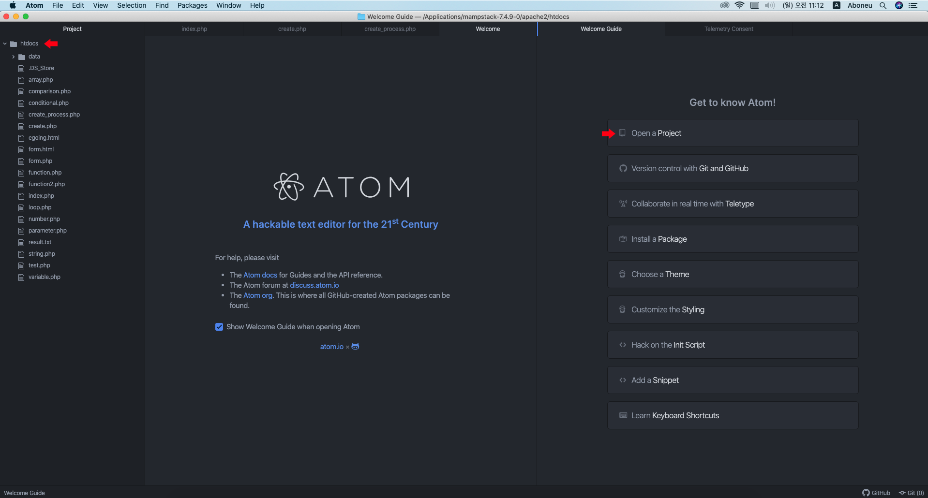Open parameter.php in the tree

(47, 231)
